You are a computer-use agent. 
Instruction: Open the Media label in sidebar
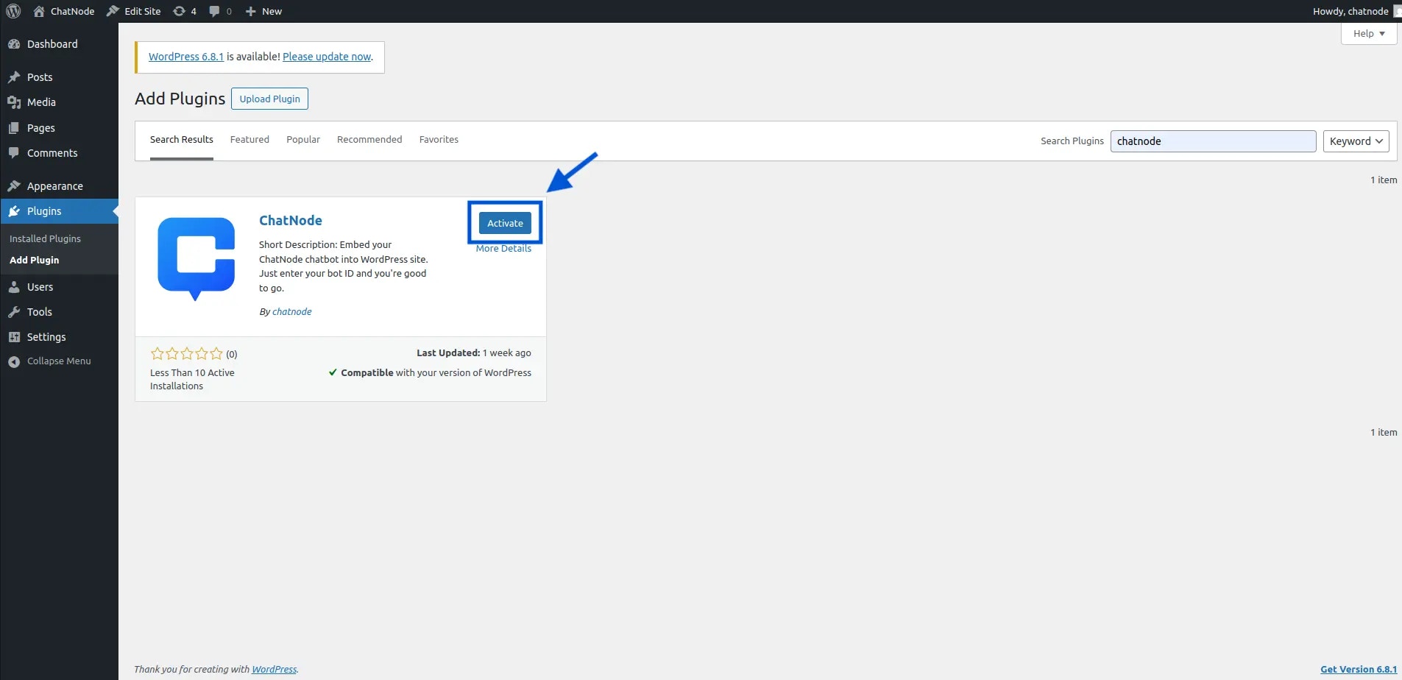point(41,102)
